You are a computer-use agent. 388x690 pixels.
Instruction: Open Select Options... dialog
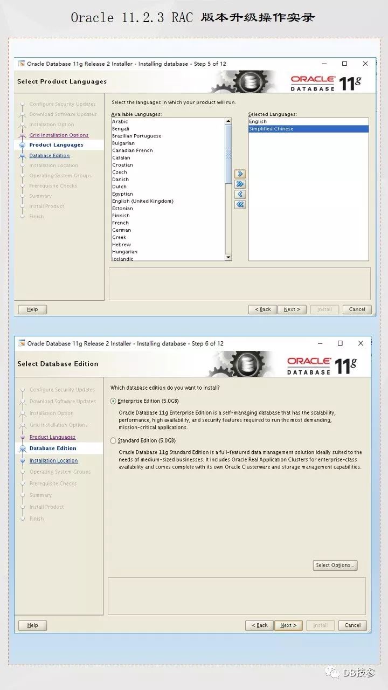(335, 565)
